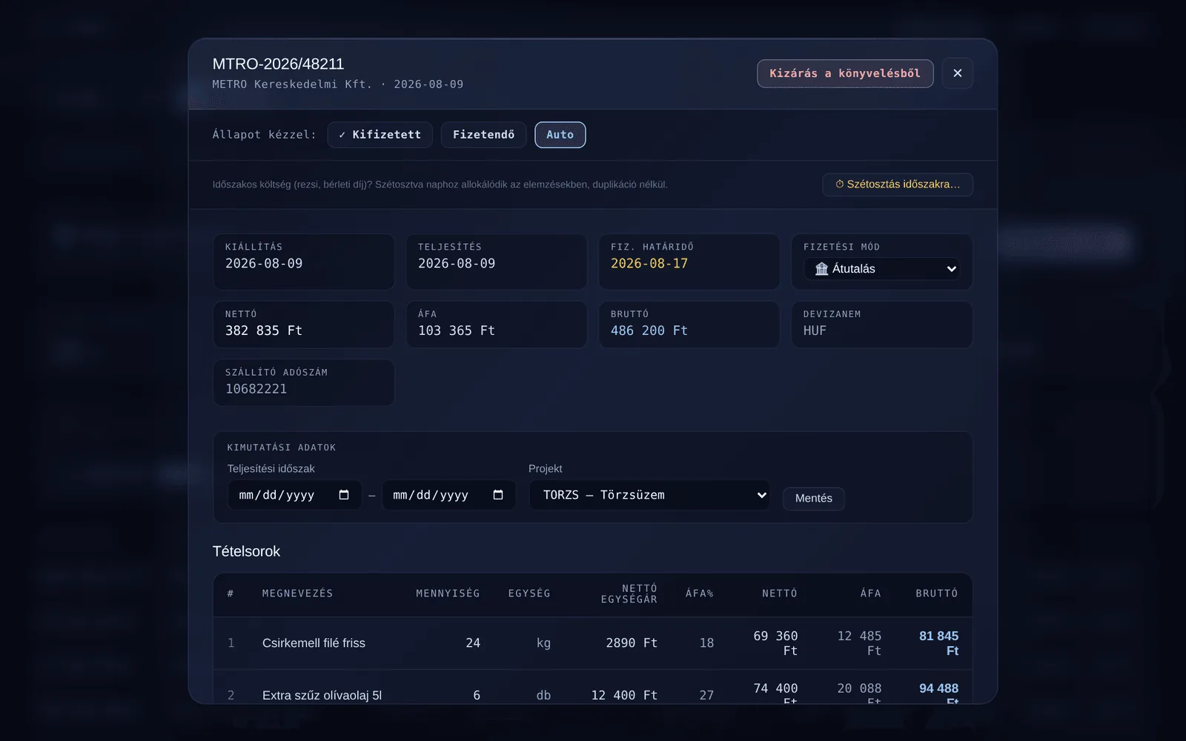Screen dimensions: 1186x741
Task: Select the Auto status option
Action: (x=560, y=135)
